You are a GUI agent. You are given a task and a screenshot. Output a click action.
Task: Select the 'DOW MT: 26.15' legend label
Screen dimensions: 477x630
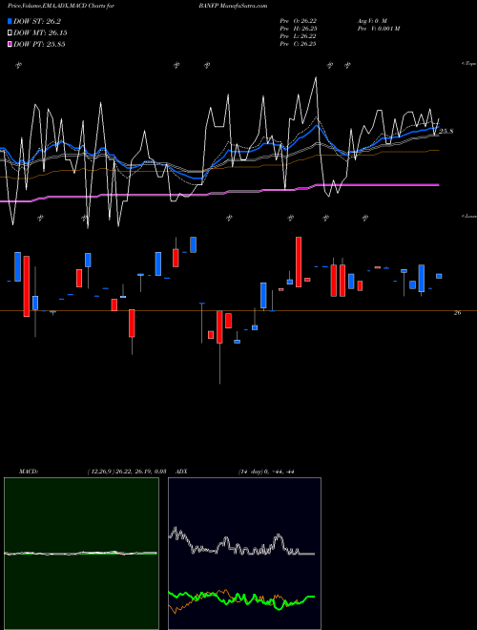click(40, 33)
